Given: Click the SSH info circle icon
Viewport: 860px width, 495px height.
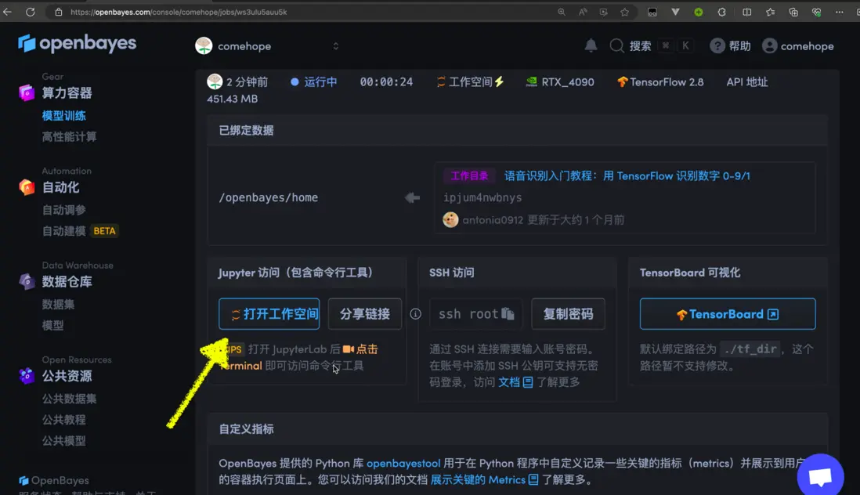Looking at the screenshot, I should click(416, 313).
